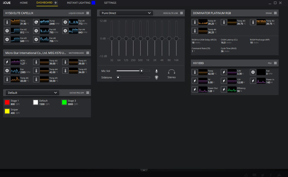Screen dimensions: 288x177
Task: Click the H150i Pump speed graph thumbnail
Action: click(44, 22)
